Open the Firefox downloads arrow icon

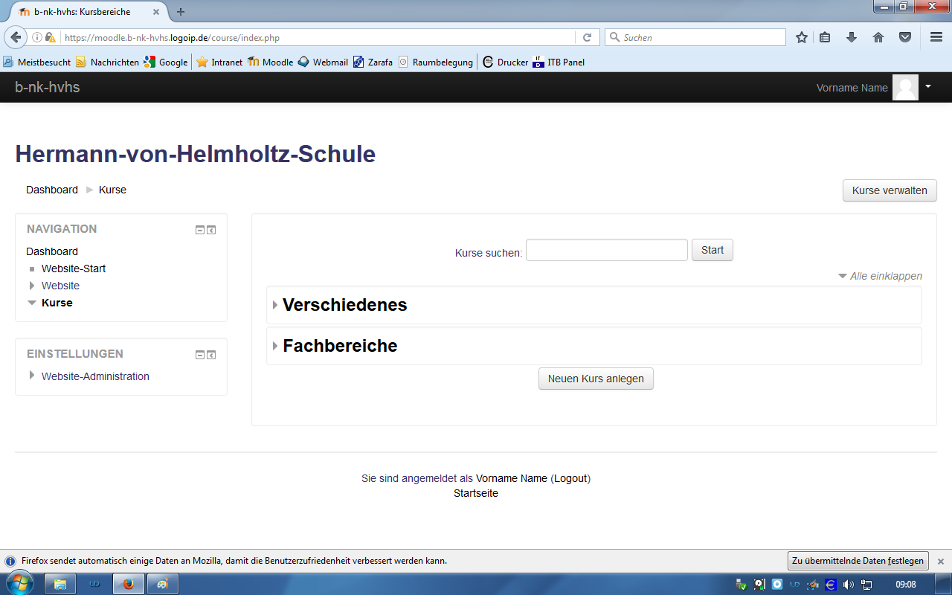pyautogui.click(x=852, y=37)
